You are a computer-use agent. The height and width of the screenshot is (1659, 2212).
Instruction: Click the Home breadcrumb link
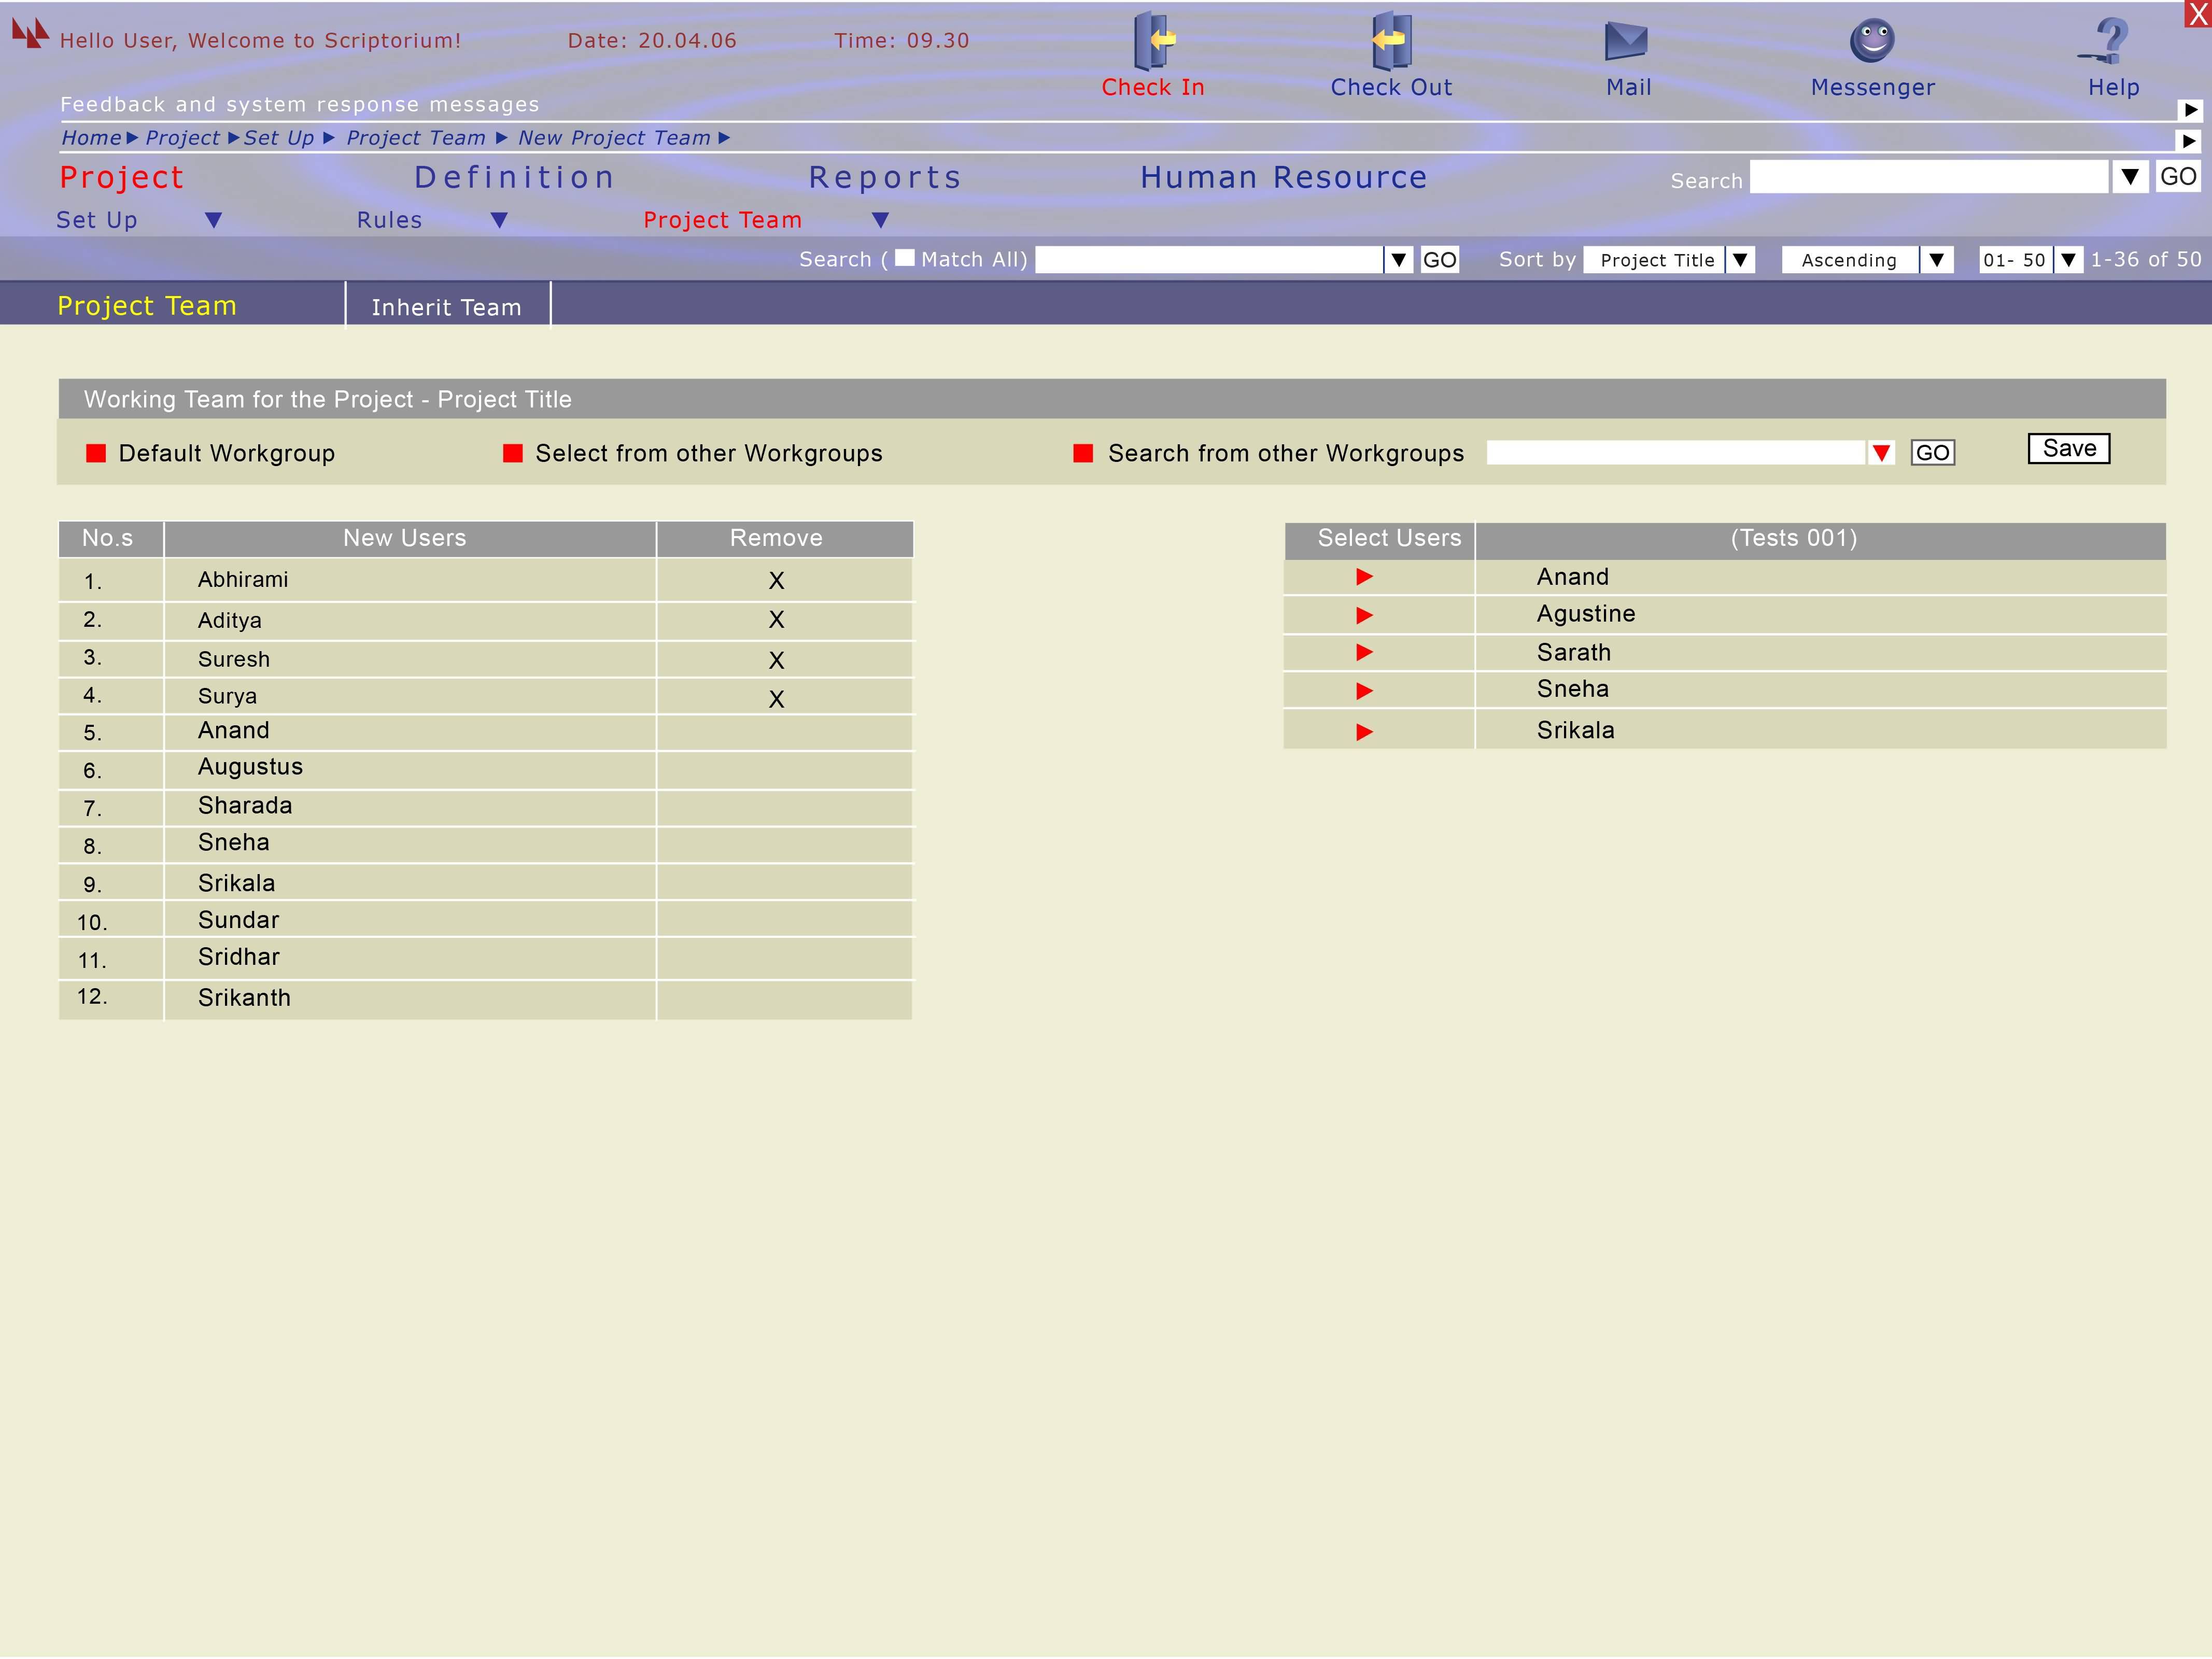(91, 138)
